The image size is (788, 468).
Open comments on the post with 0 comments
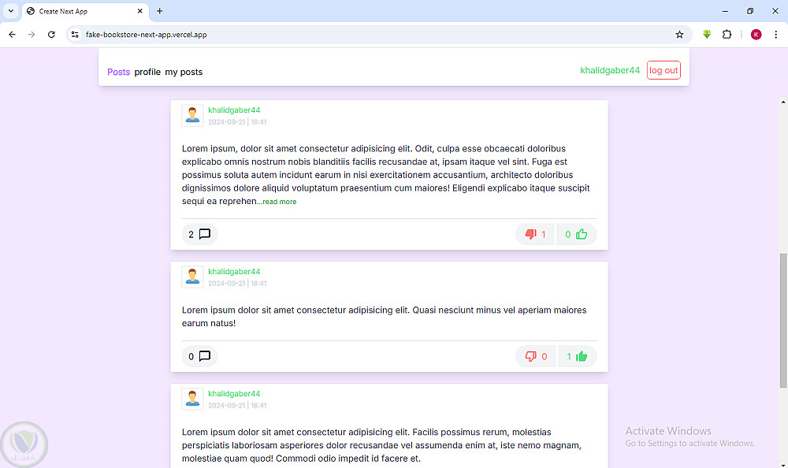[199, 356]
